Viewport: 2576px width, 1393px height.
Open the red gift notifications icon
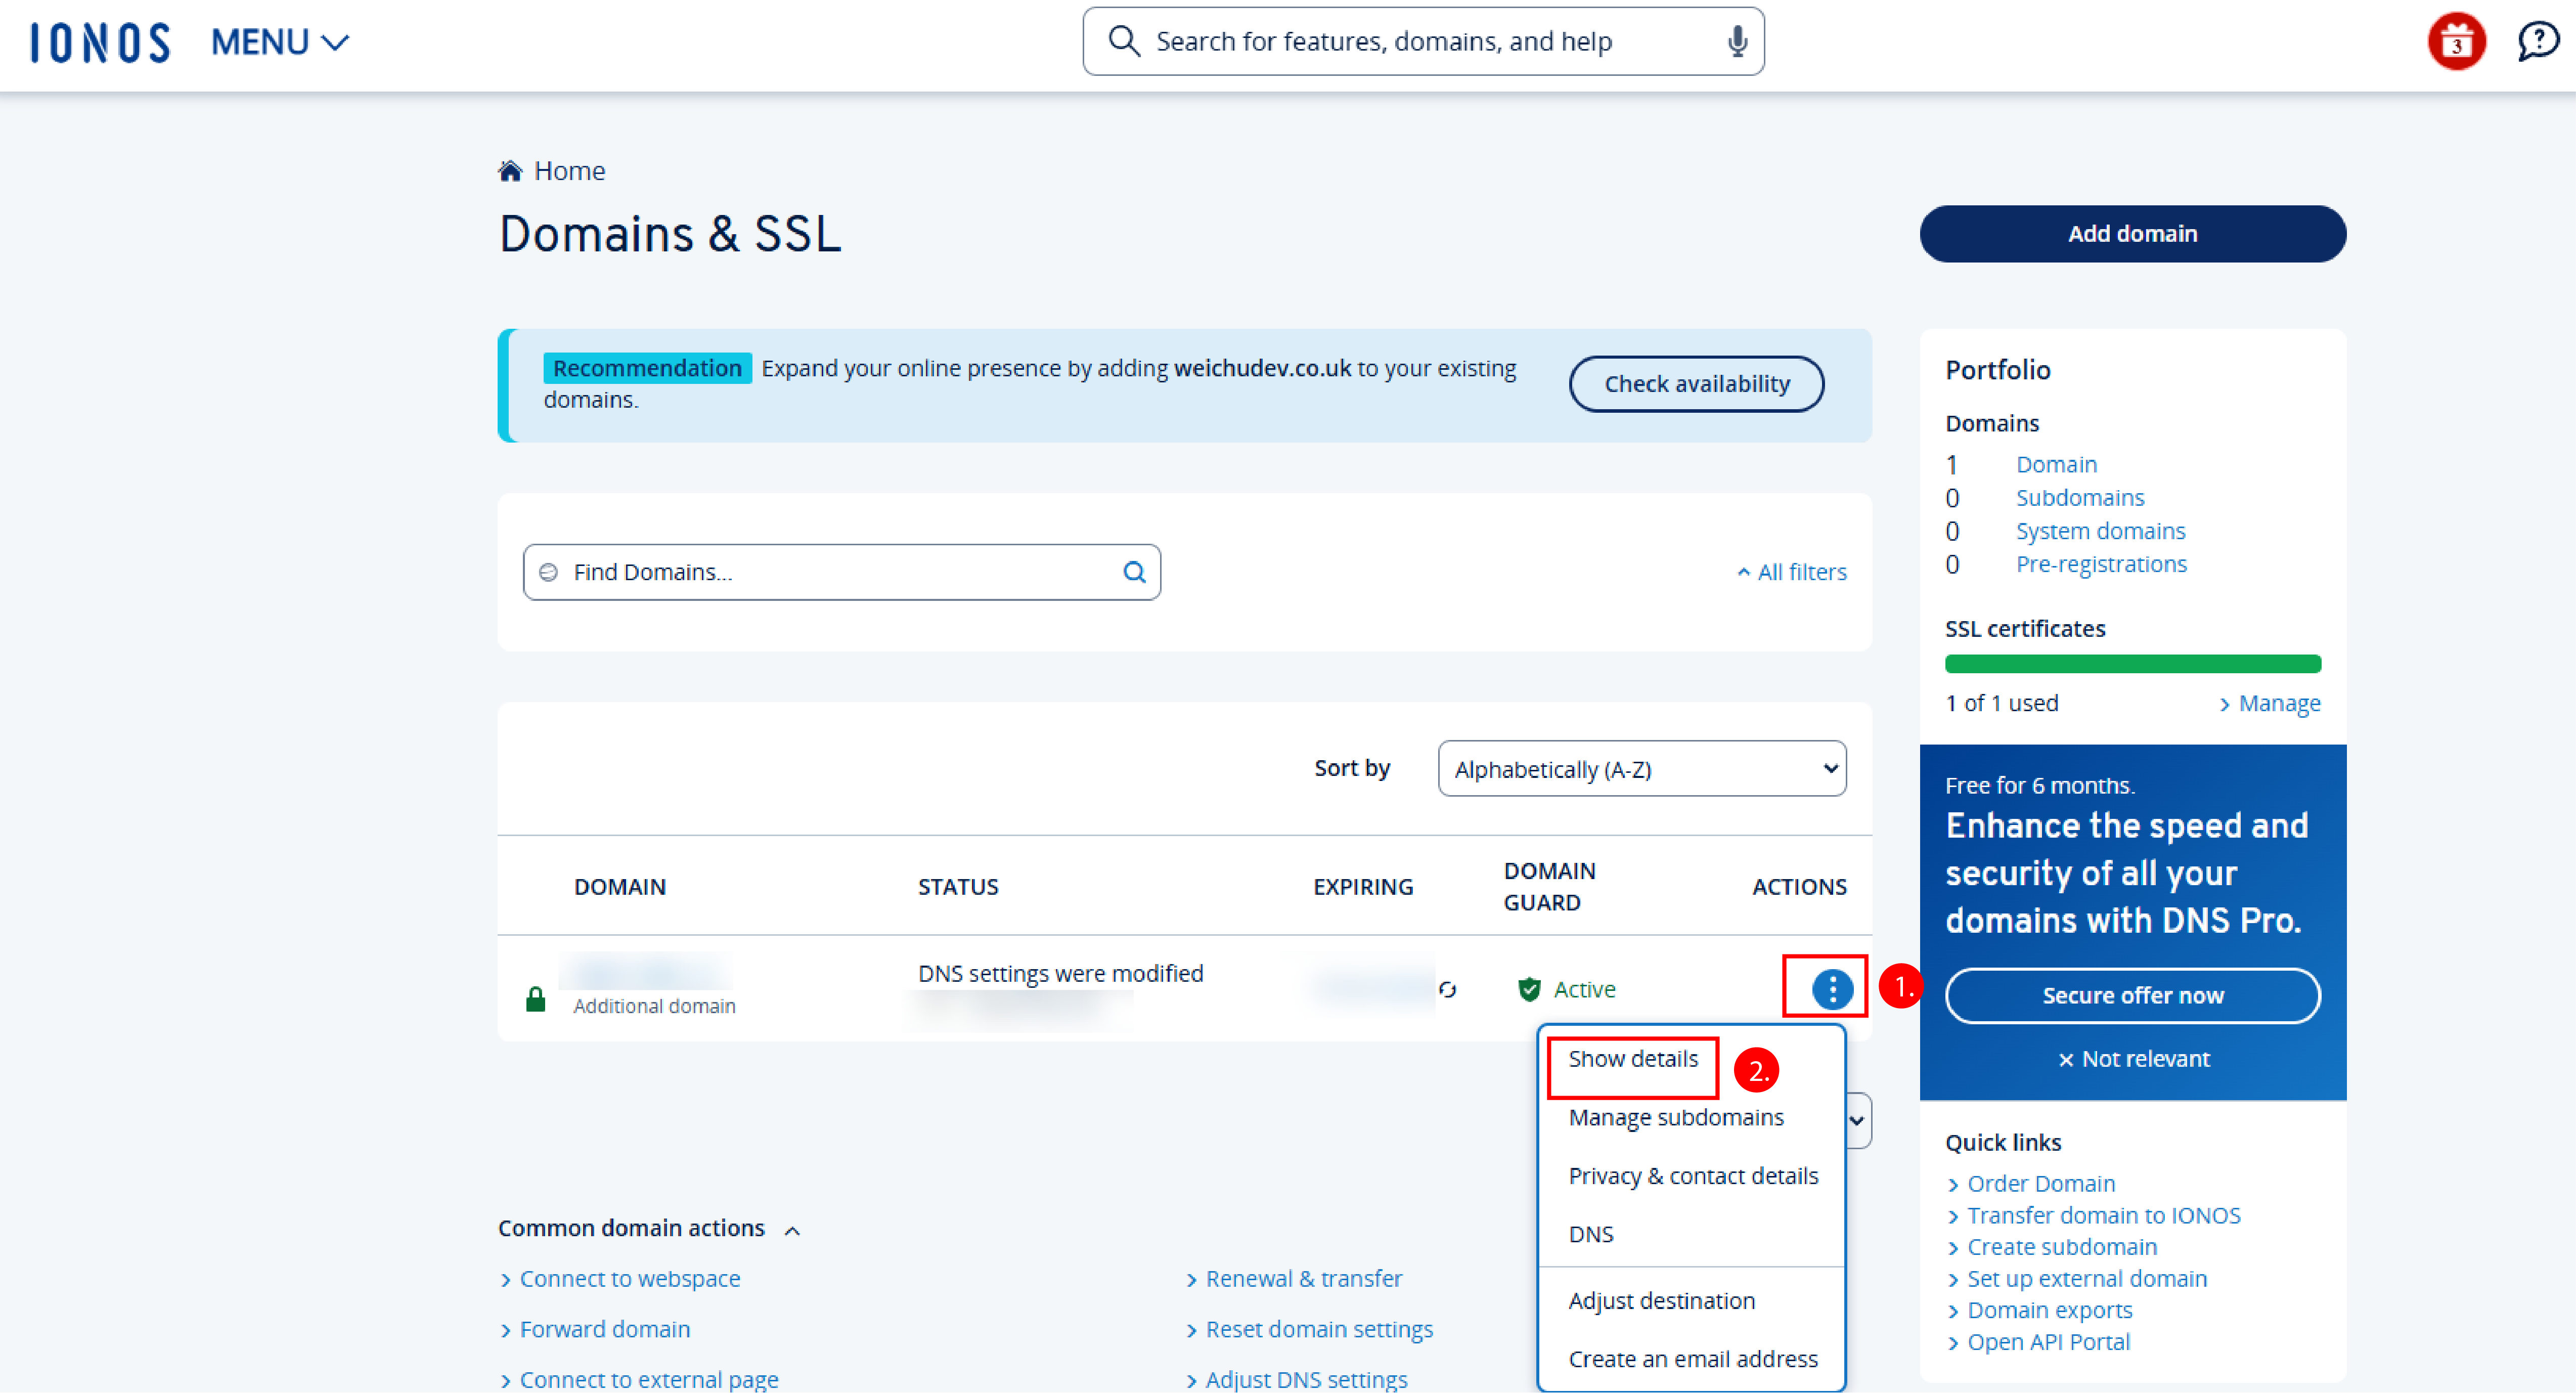[2456, 41]
